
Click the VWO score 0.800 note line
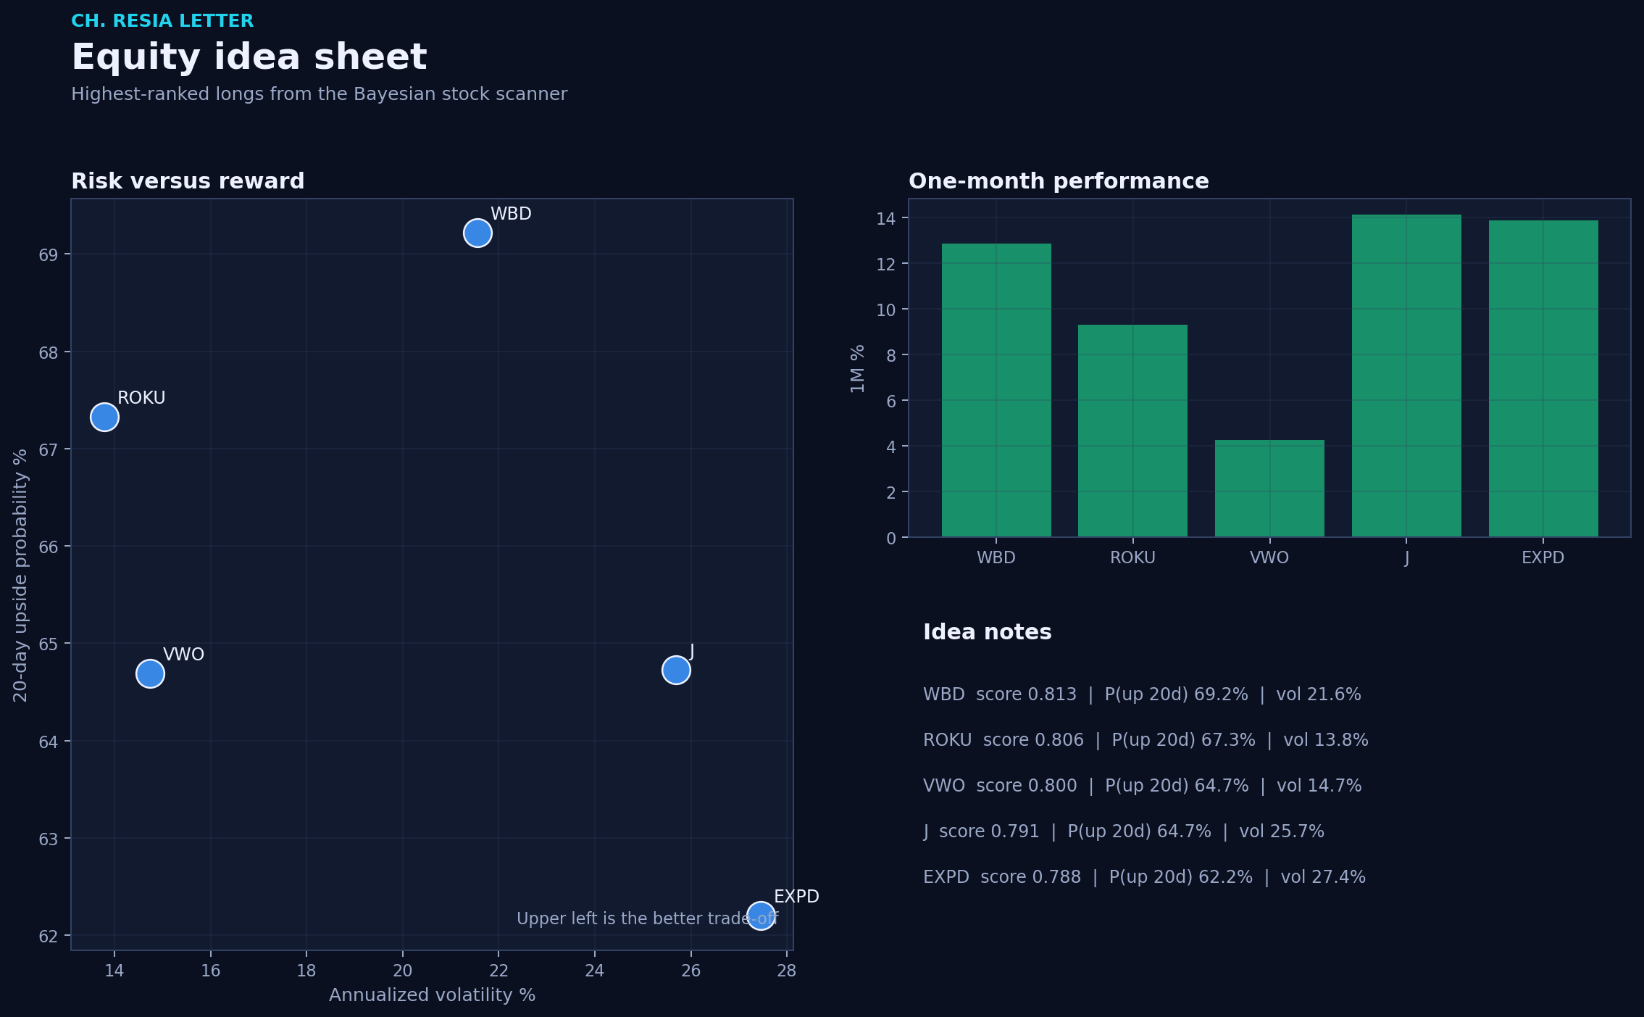point(1143,786)
